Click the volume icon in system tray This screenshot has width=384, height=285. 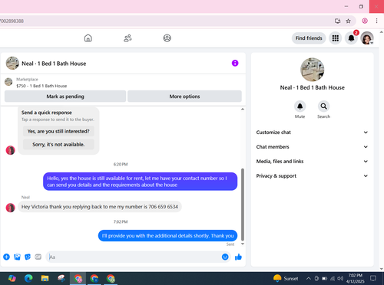340,278
